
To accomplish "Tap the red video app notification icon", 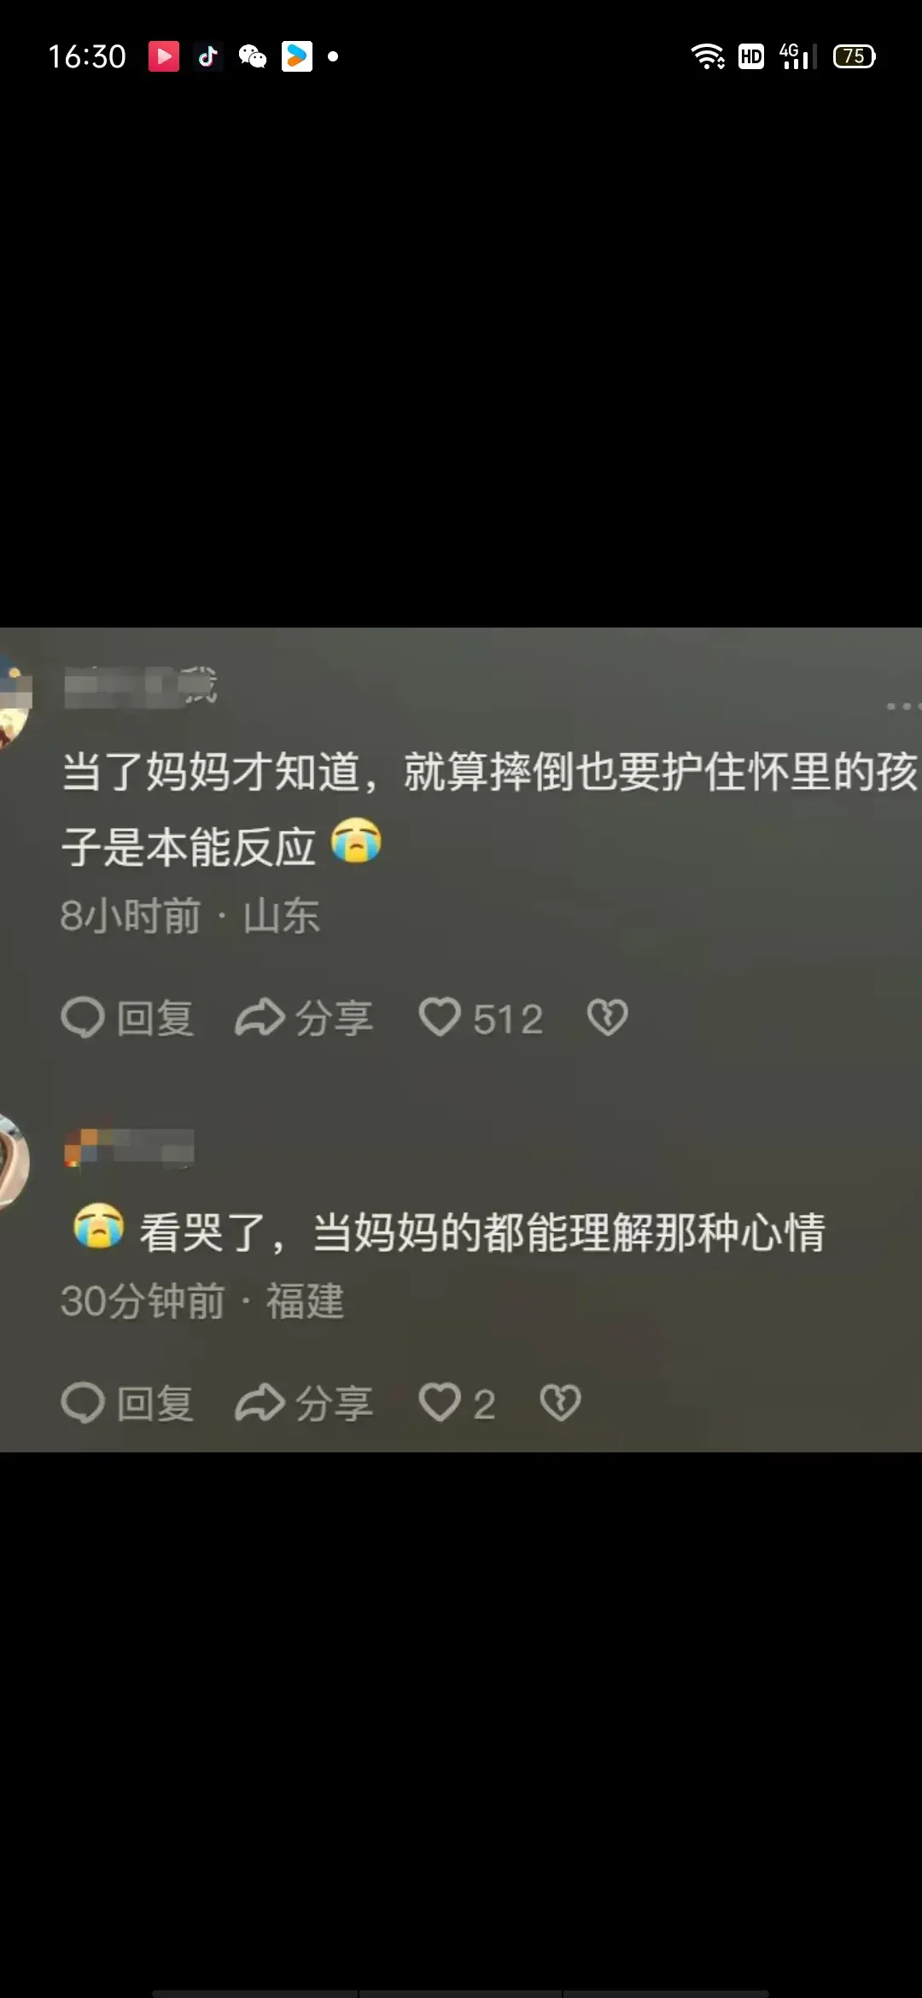I will (x=164, y=56).
